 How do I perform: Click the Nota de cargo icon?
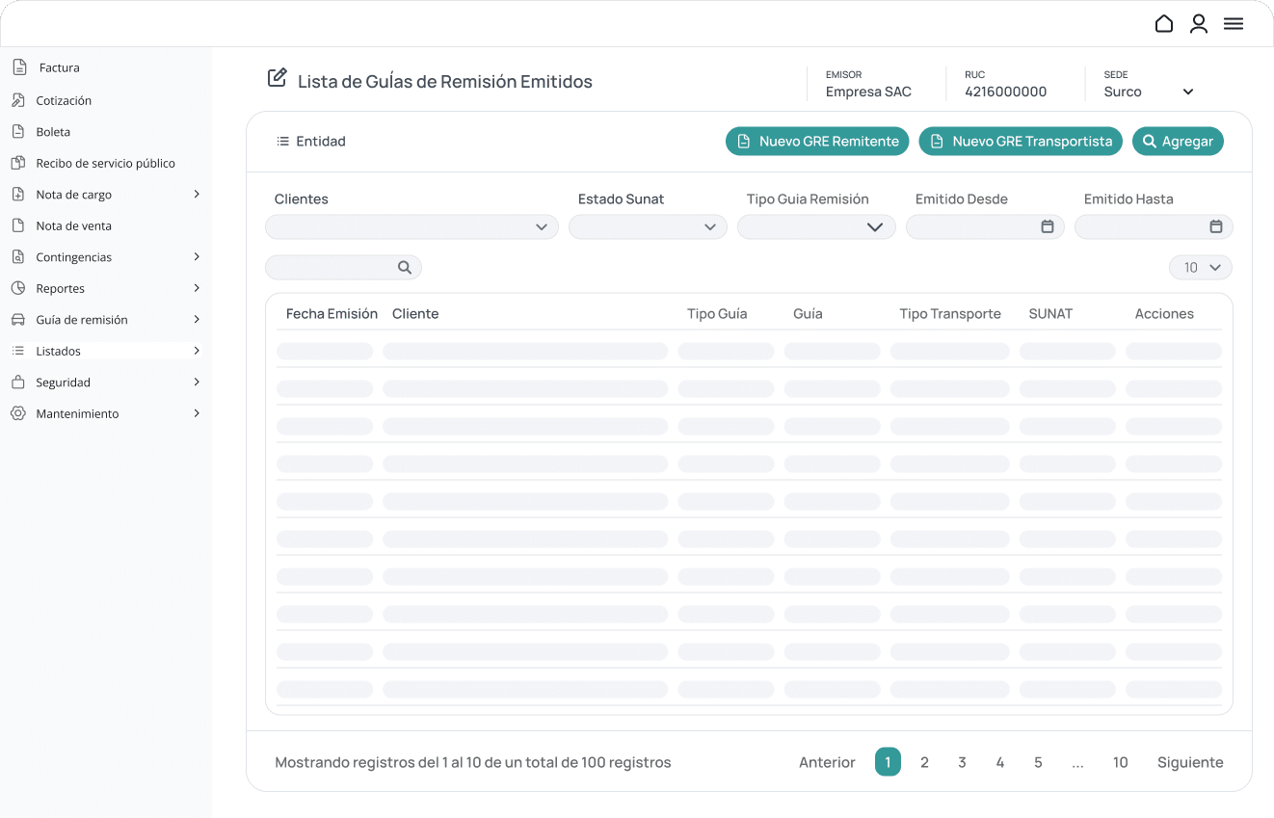pyautogui.click(x=17, y=195)
